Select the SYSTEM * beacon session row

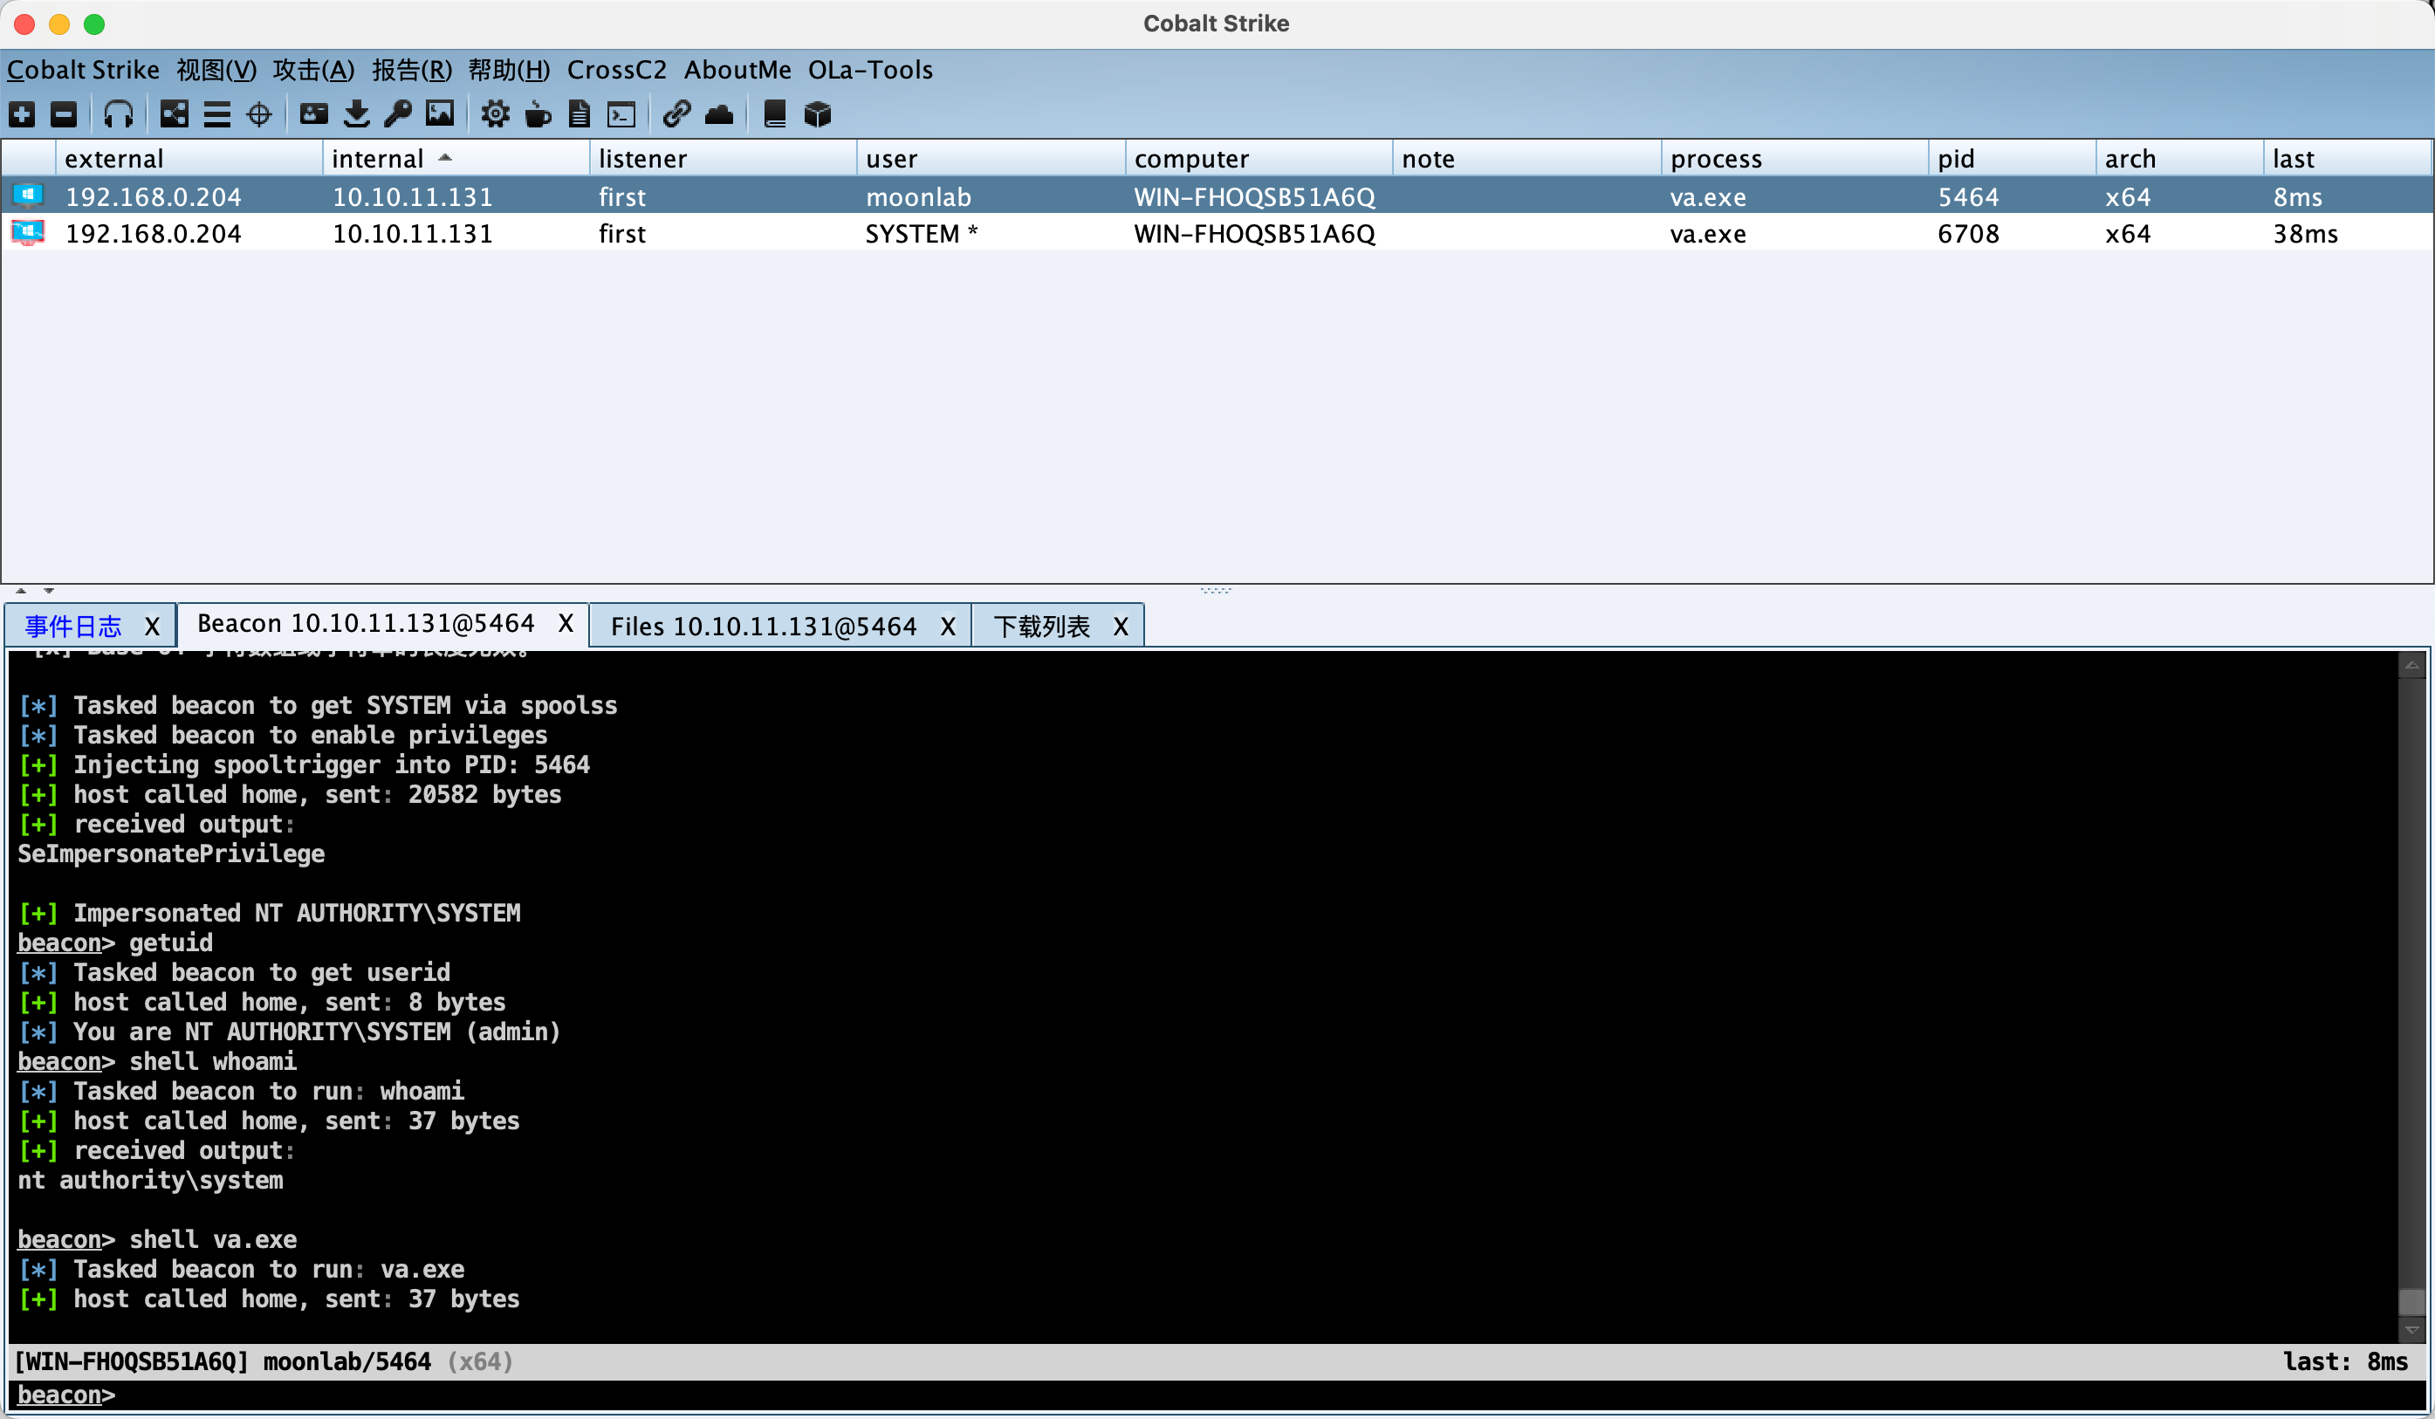[x=920, y=234]
